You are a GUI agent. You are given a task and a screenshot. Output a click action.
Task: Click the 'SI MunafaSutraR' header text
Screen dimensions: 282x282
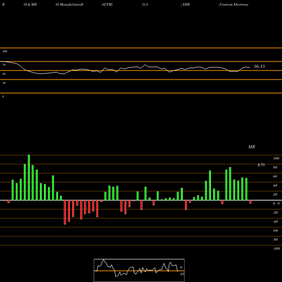coord(69,5)
